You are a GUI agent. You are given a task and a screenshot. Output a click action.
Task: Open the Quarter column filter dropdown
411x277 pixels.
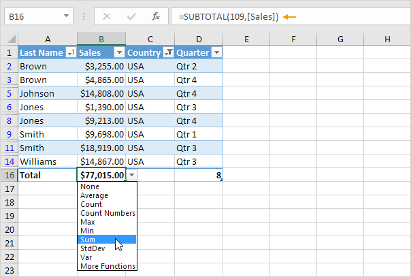click(x=216, y=52)
